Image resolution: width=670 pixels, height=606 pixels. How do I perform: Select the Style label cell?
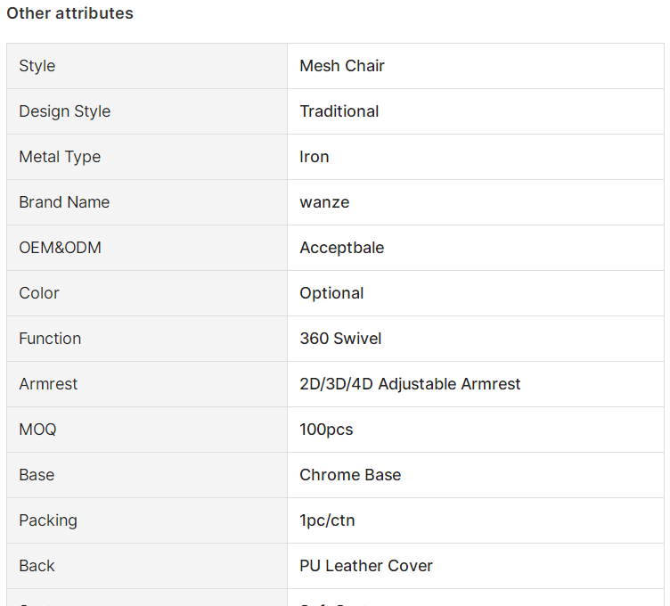(x=147, y=66)
